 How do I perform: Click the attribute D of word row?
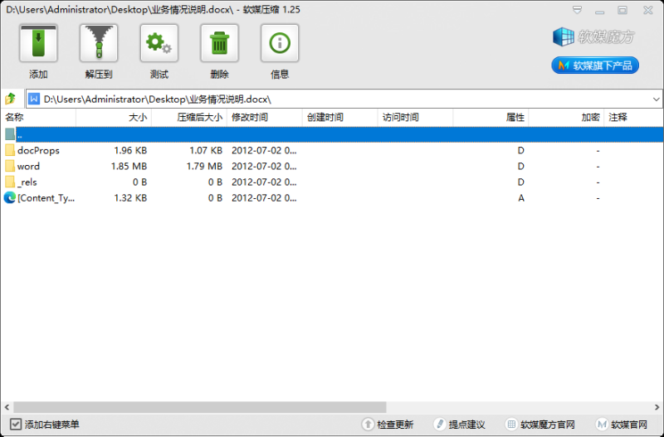pyautogui.click(x=521, y=166)
